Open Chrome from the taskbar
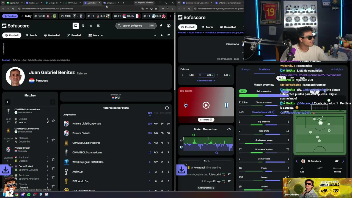Image resolution: width=352 pixels, height=198 pixels. (16, 195)
